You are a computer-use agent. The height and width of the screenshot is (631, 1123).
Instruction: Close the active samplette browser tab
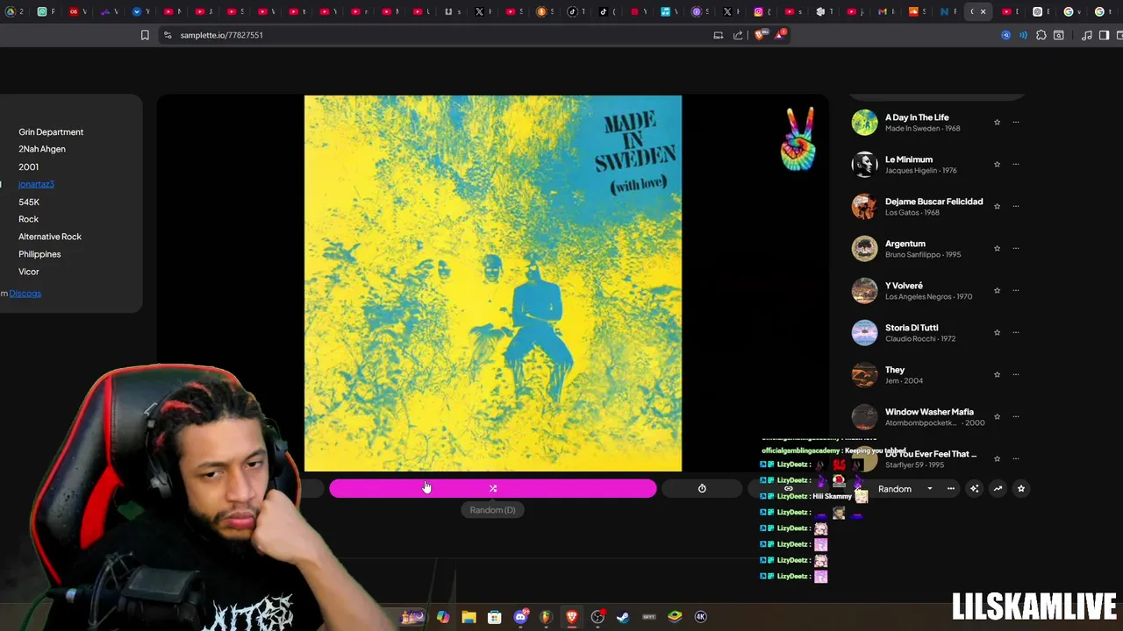click(983, 11)
